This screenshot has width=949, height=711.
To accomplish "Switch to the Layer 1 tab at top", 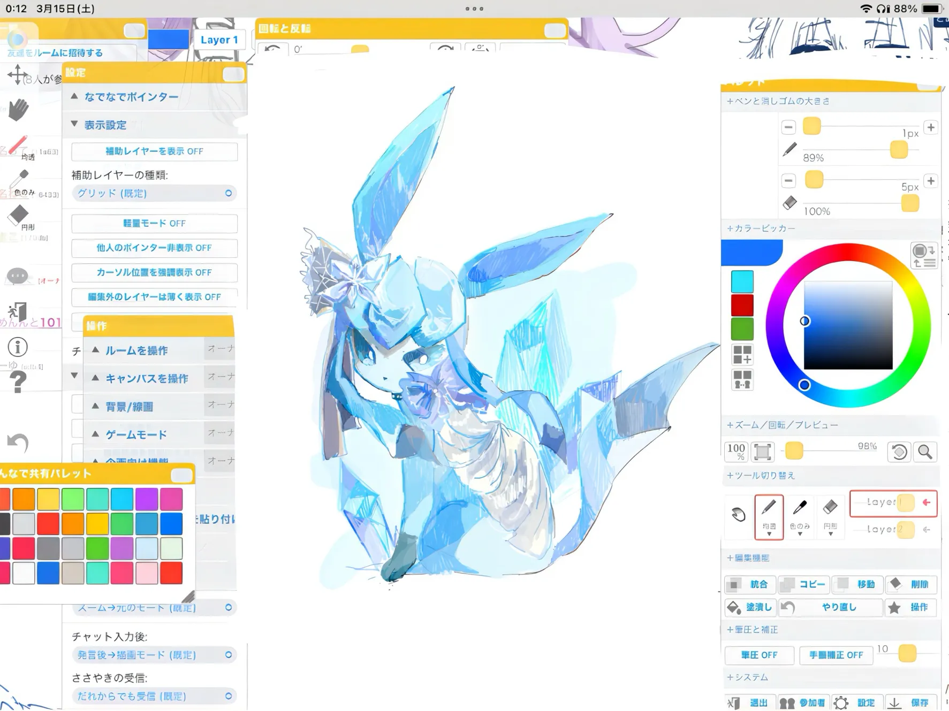I will click(x=219, y=40).
